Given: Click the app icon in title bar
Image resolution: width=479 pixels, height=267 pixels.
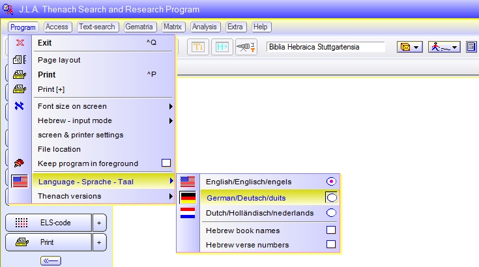Looking at the screenshot, I should coord(8,9).
